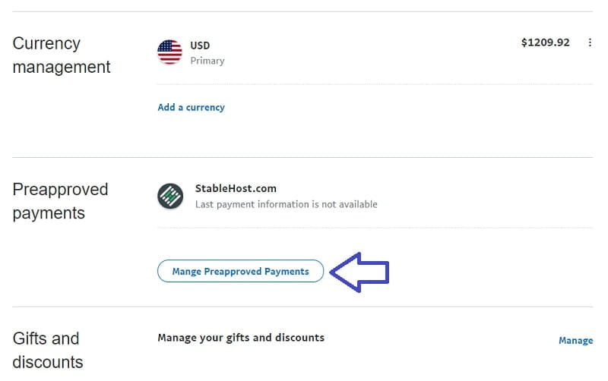Click the Add a currency link

(x=192, y=107)
